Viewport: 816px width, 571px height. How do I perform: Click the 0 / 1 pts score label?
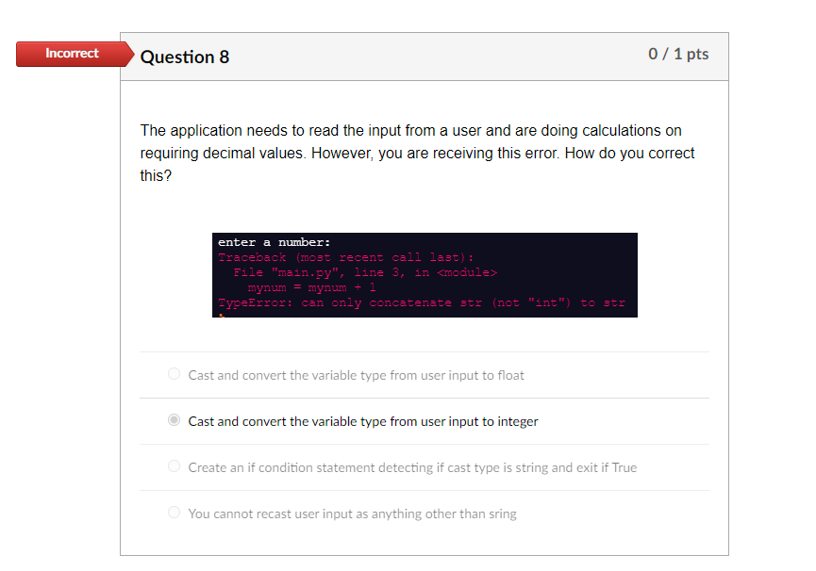(678, 55)
